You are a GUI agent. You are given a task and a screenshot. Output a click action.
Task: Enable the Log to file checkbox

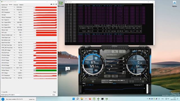click(x=2, y=92)
